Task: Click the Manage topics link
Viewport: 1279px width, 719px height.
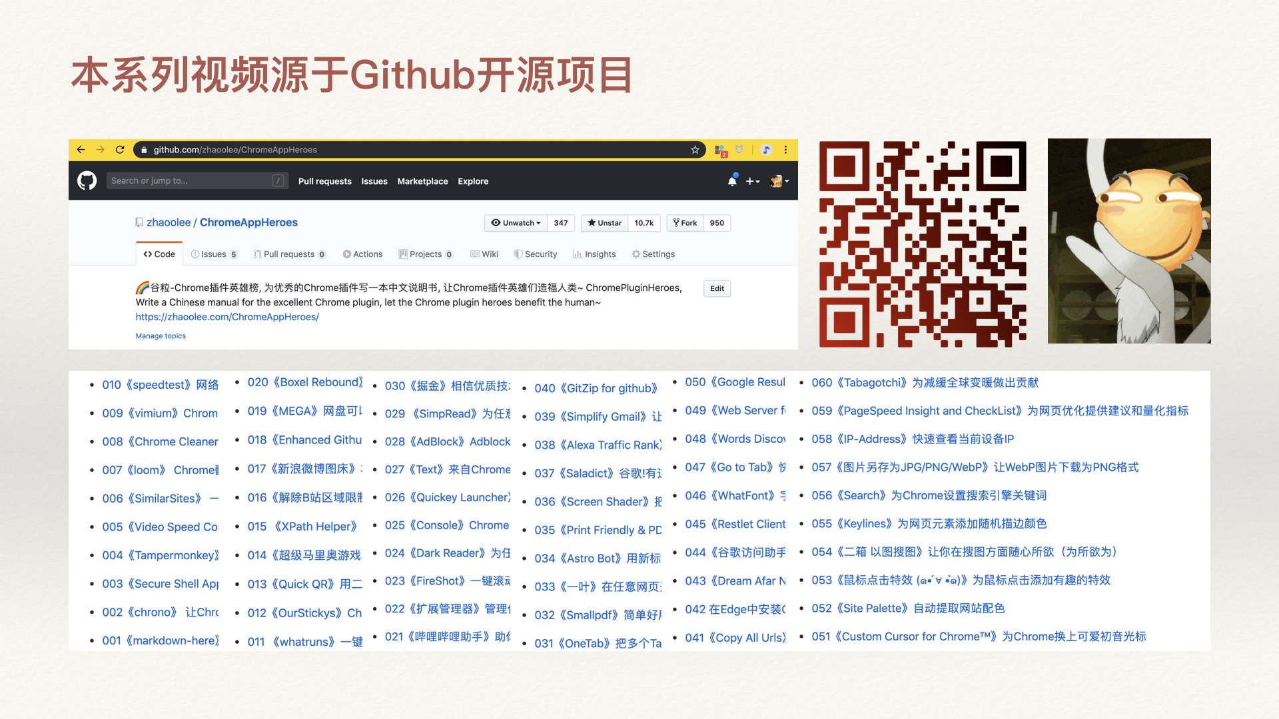Action: [161, 336]
